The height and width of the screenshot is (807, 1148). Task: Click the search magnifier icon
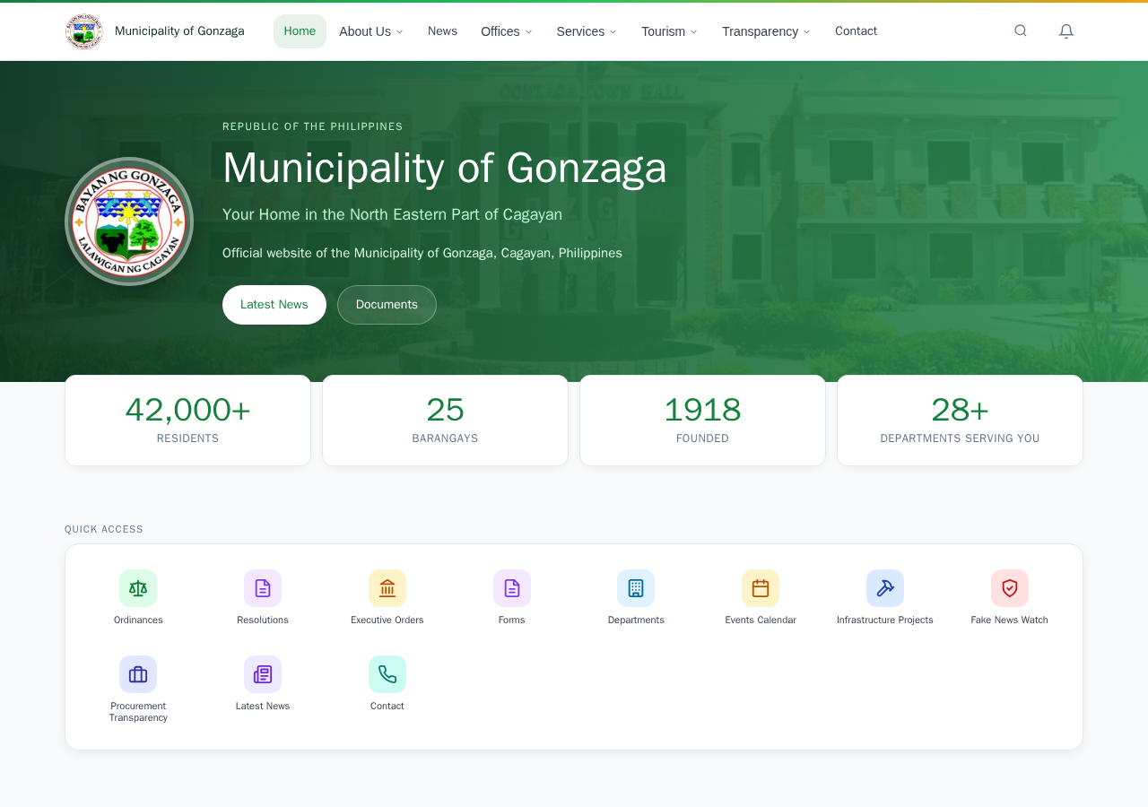pos(1021,30)
